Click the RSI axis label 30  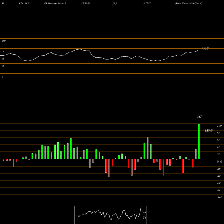click(3, 66)
